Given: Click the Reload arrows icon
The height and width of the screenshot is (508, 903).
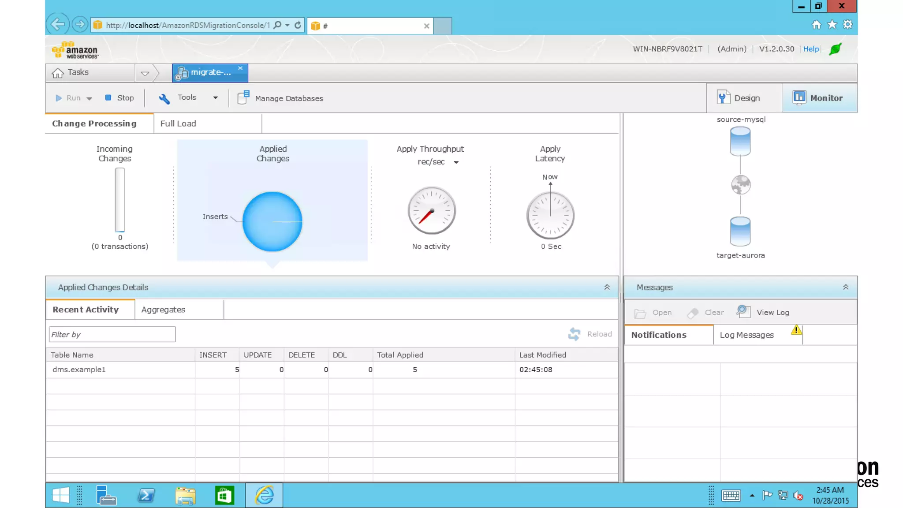Looking at the screenshot, I should [574, 334].
